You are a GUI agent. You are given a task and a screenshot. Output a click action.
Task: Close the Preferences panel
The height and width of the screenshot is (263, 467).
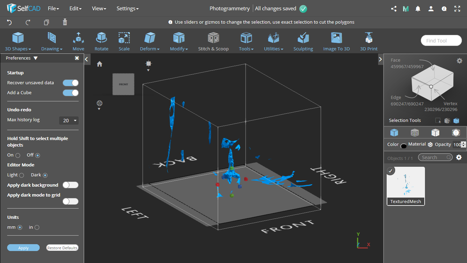point(77,58)
